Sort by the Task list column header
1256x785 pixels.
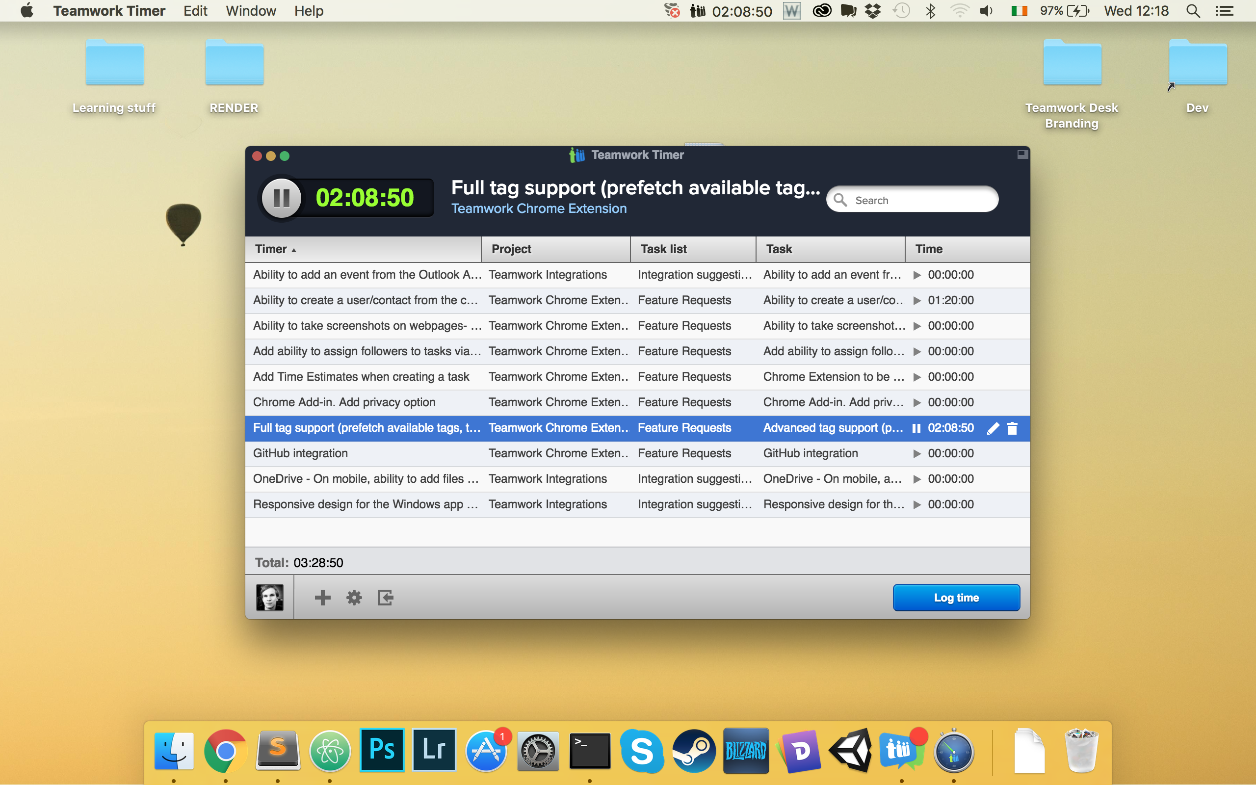(693, 249)
